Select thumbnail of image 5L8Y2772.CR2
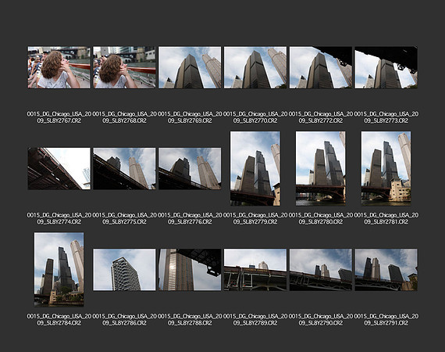 [321, 67]
